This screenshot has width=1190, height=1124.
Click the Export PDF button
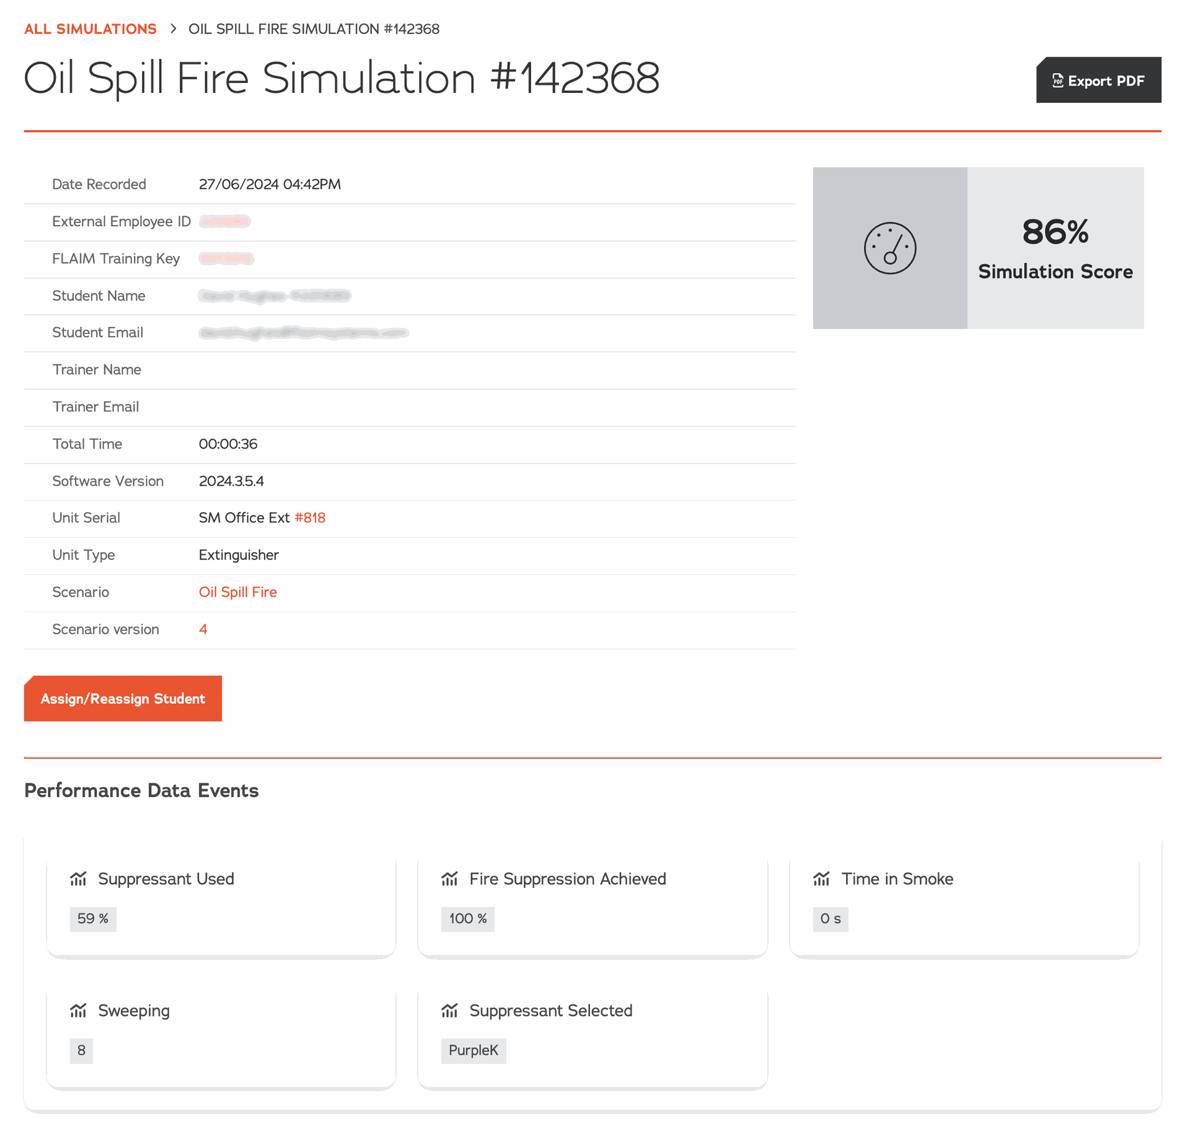[1098, 81]
